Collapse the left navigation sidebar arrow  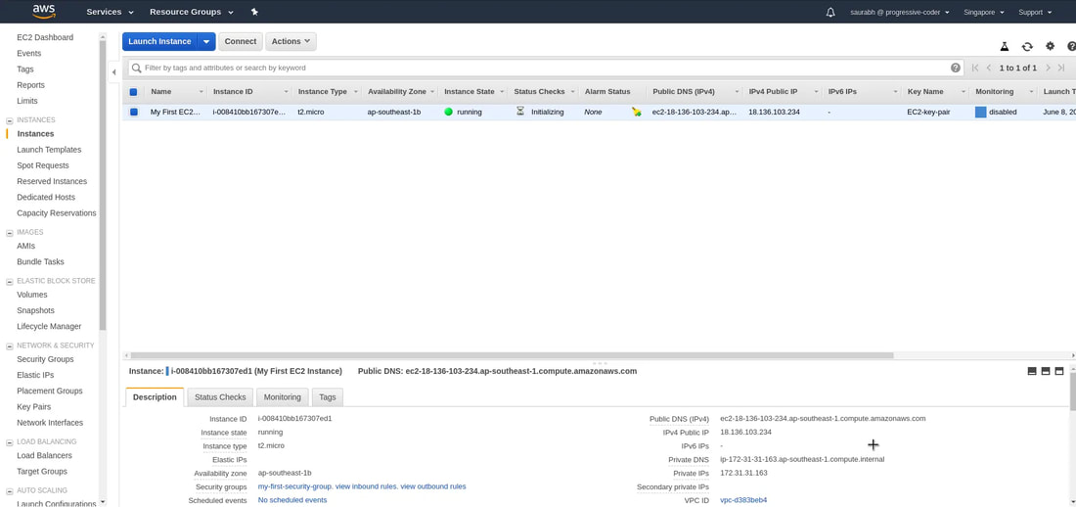tap(113, 71)
